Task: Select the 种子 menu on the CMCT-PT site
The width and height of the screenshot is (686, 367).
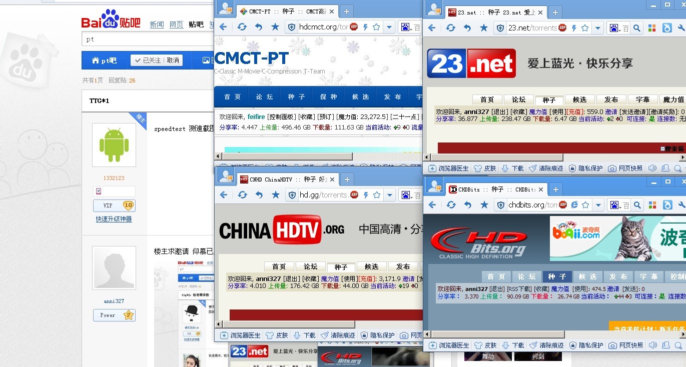Action: coord(297,97)
